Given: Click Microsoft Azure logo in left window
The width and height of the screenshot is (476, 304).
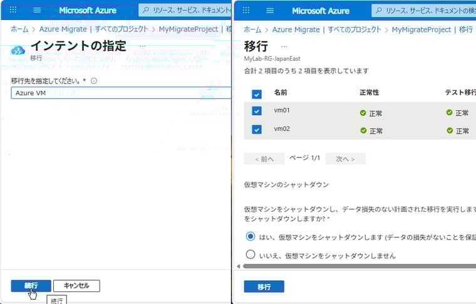Looking at the screenshot, I should [88, 10].
